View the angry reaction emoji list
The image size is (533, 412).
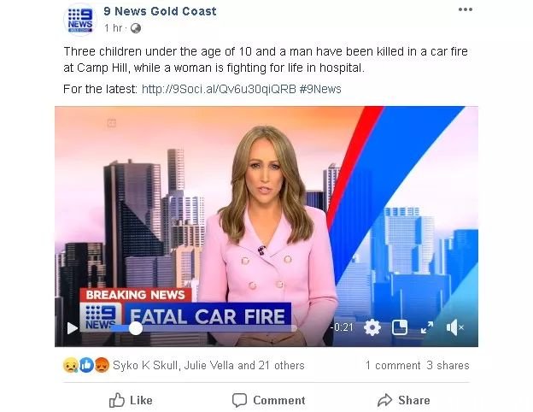click(x=102, y=365)
